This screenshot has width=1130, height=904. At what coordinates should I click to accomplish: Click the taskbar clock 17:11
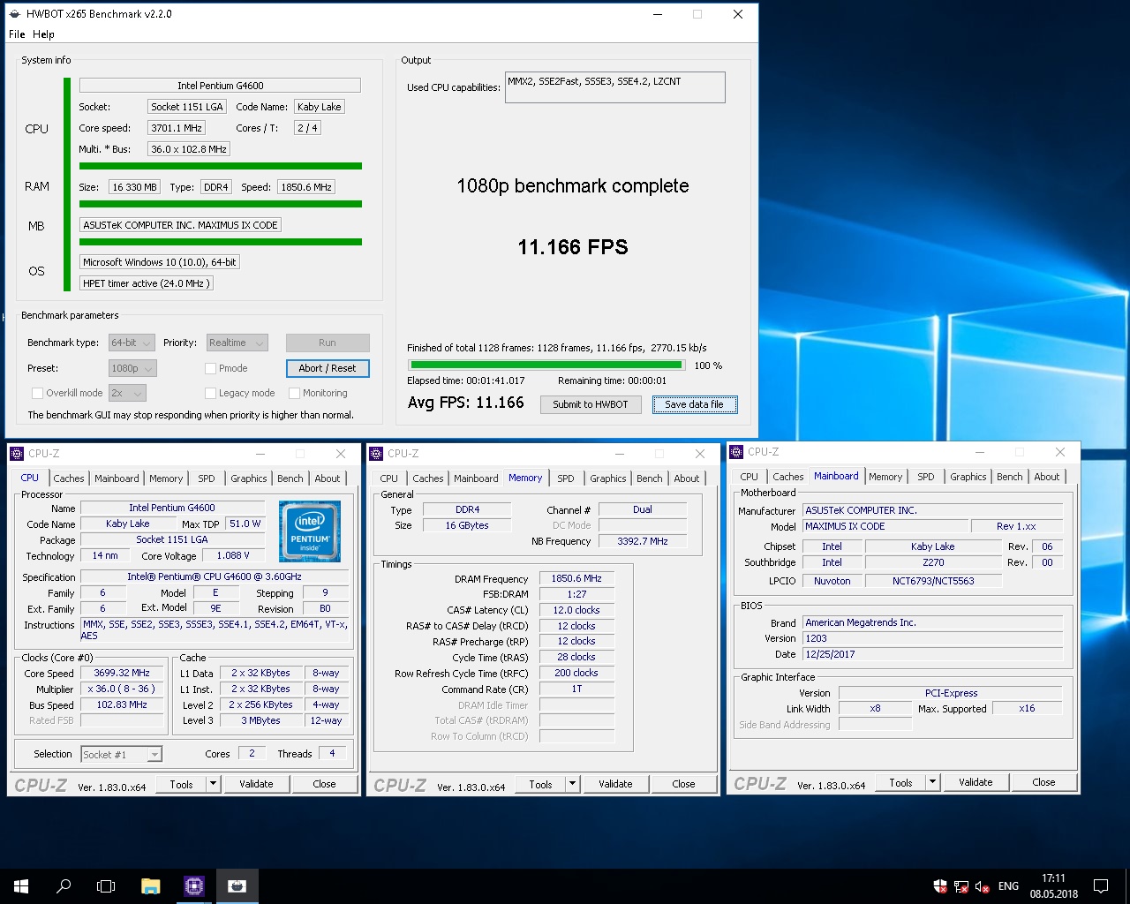coord(1053,878)
